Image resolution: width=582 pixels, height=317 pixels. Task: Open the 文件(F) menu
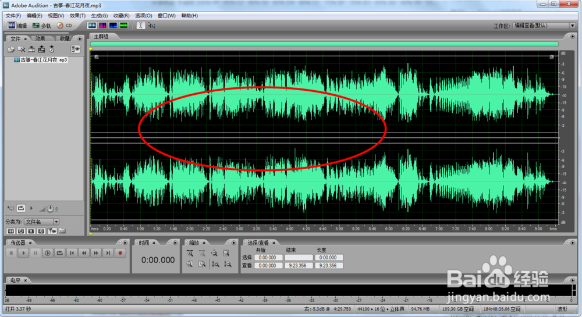tap(13, 16)
